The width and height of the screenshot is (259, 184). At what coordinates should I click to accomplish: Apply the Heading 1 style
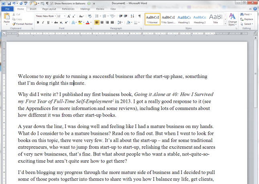184,19
